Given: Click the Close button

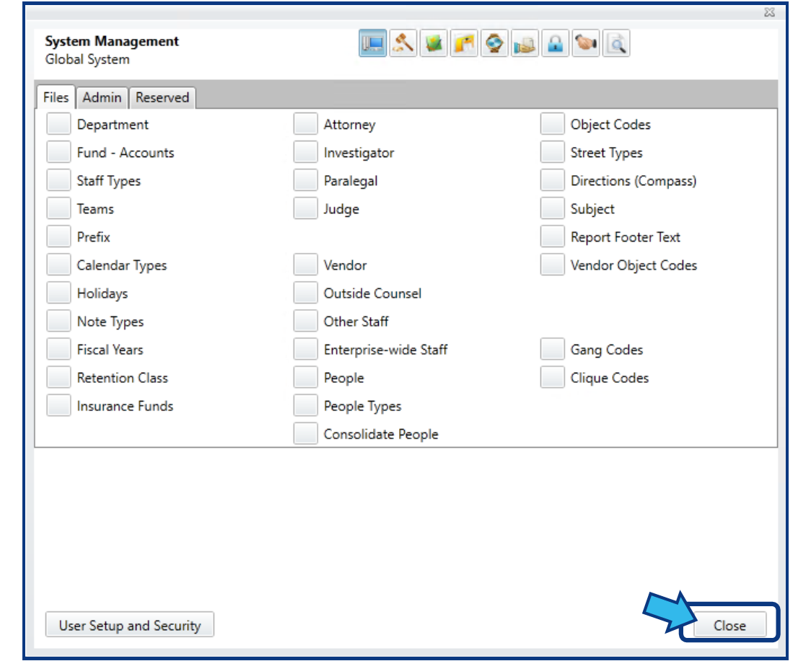Looking at the screenshot, I should (x=729, y=626).
